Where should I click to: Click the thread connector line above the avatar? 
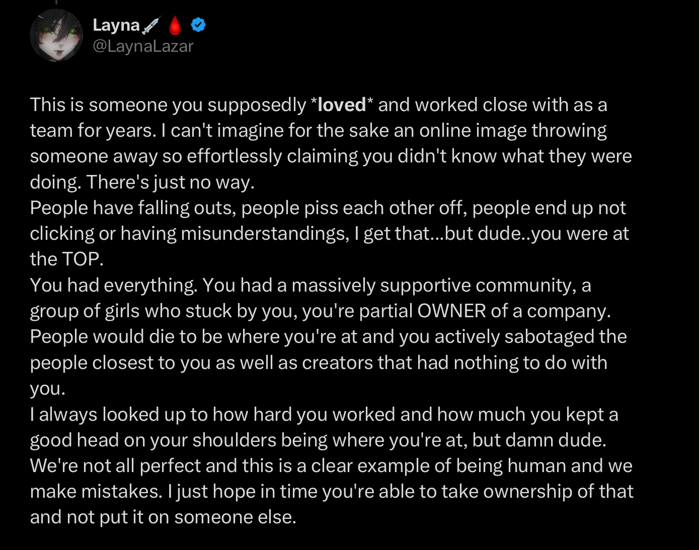(56, 2)
